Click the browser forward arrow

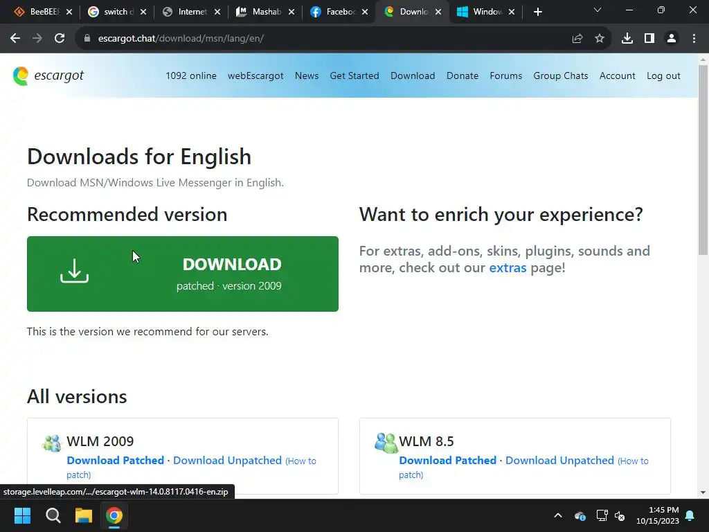coord(37,39)
